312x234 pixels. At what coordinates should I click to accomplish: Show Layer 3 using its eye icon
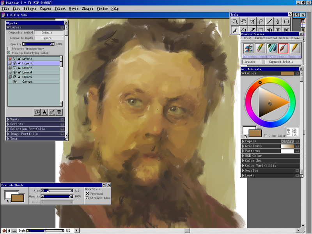[x=15, y=58]
